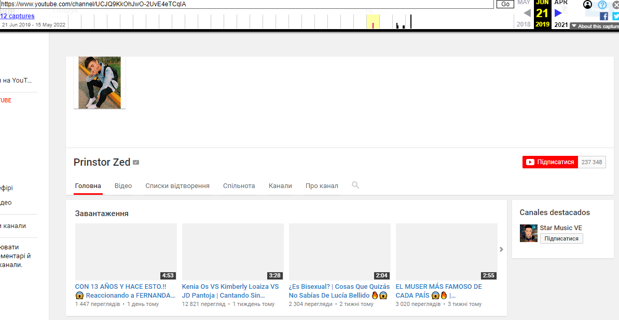Open Wayback user account icon

tap(587, 5)
